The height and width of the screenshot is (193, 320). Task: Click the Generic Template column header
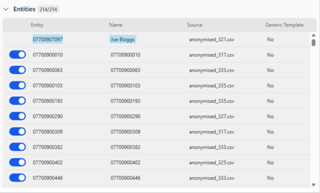[x=284, y=25]
